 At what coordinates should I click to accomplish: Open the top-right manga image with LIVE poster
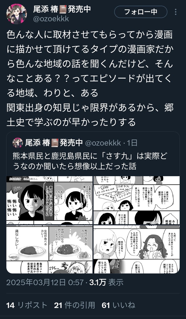136,200
